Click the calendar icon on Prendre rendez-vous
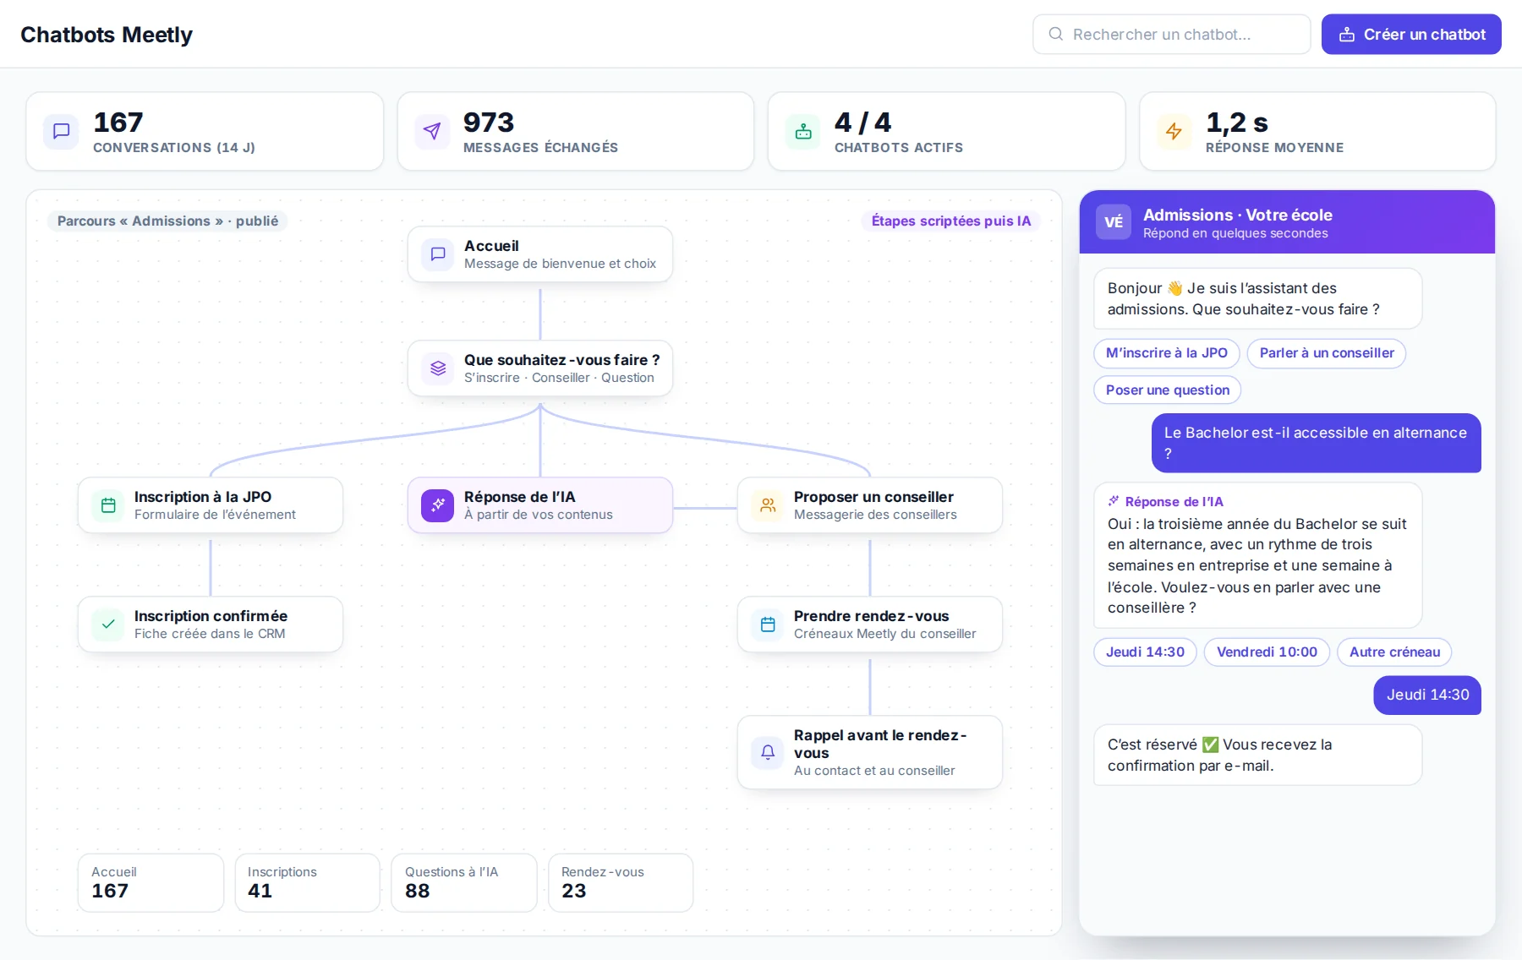Screen dimensions: 1522x960 coord(768,625)
